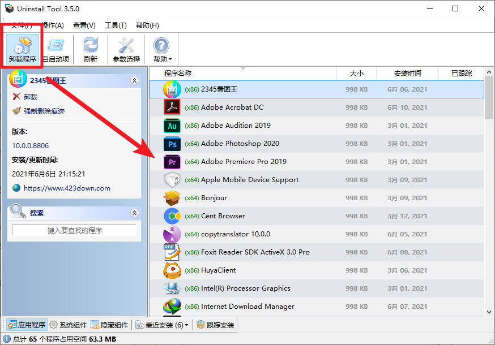Switch to 自启动项 startup items toolbar button
The image size is (495, 345).
coord(56,49)
